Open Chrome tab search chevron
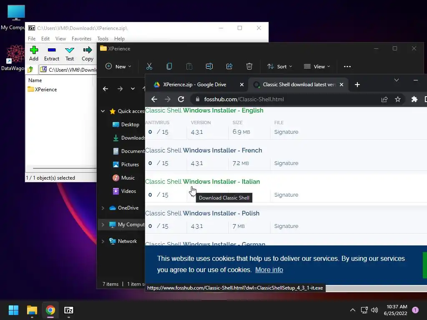 point(397,80)
